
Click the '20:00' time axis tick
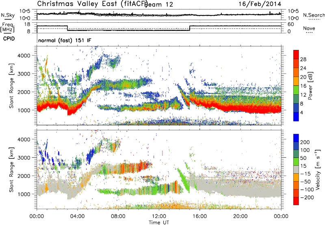click(240, 216)
